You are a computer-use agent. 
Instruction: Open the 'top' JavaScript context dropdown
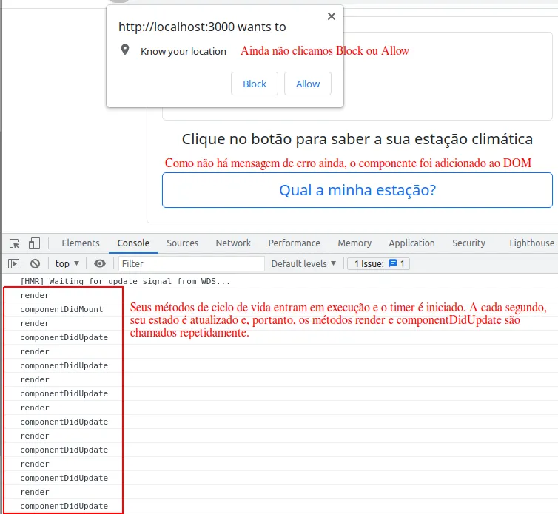67,263
